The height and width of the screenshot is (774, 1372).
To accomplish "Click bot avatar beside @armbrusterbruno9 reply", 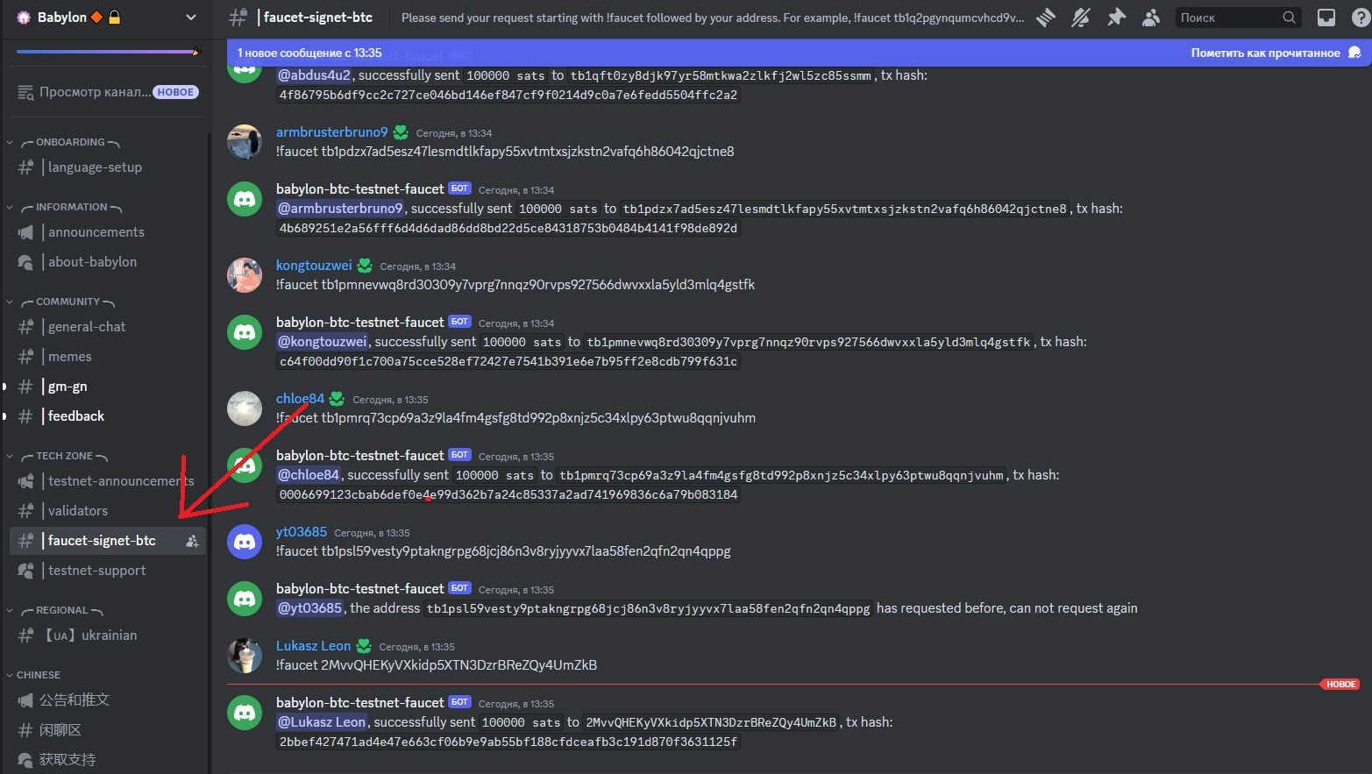I will click(245, 199).
